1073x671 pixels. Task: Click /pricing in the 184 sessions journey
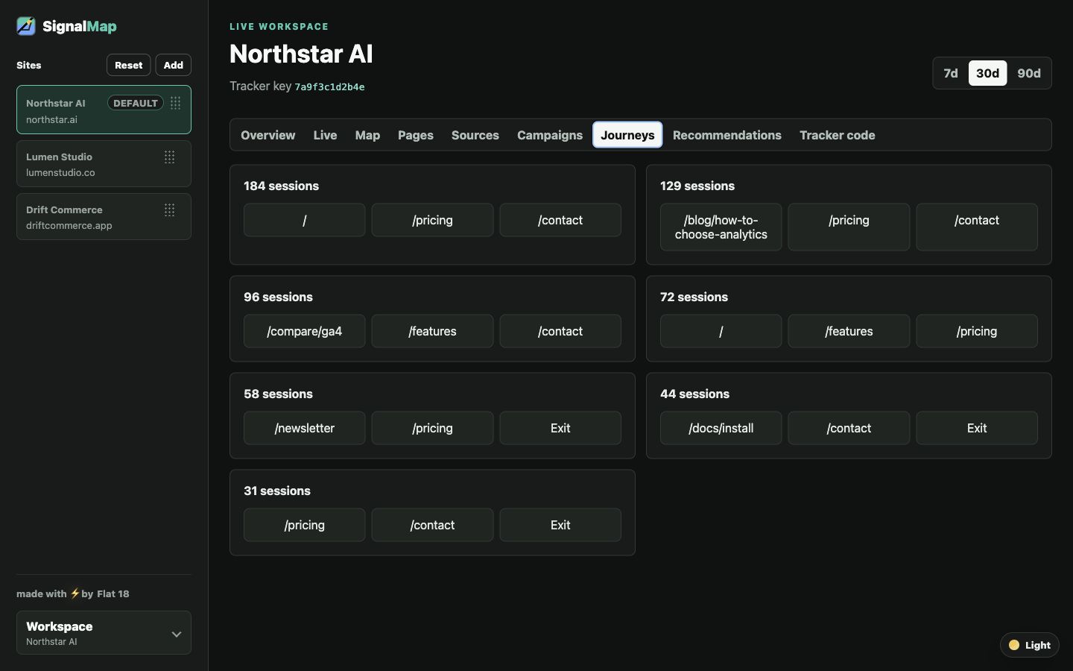click(432, 220)
